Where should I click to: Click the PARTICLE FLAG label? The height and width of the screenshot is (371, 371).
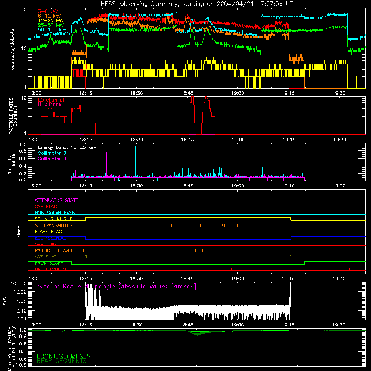(x=51, y=250)
